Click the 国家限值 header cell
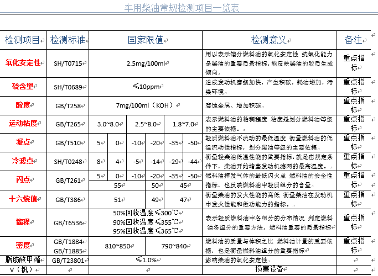Screen dimensions: 378x276 tap(146, 40)
